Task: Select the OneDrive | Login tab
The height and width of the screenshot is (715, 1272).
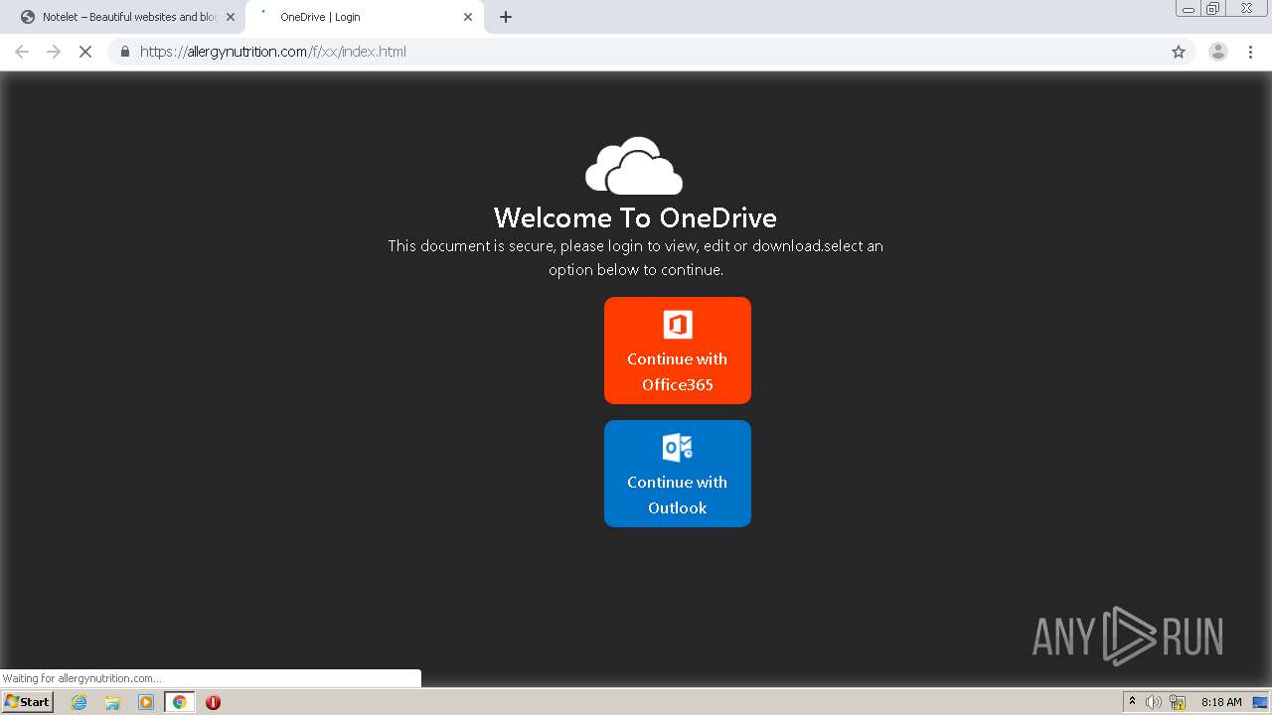Action: click(x=363, y=17)
